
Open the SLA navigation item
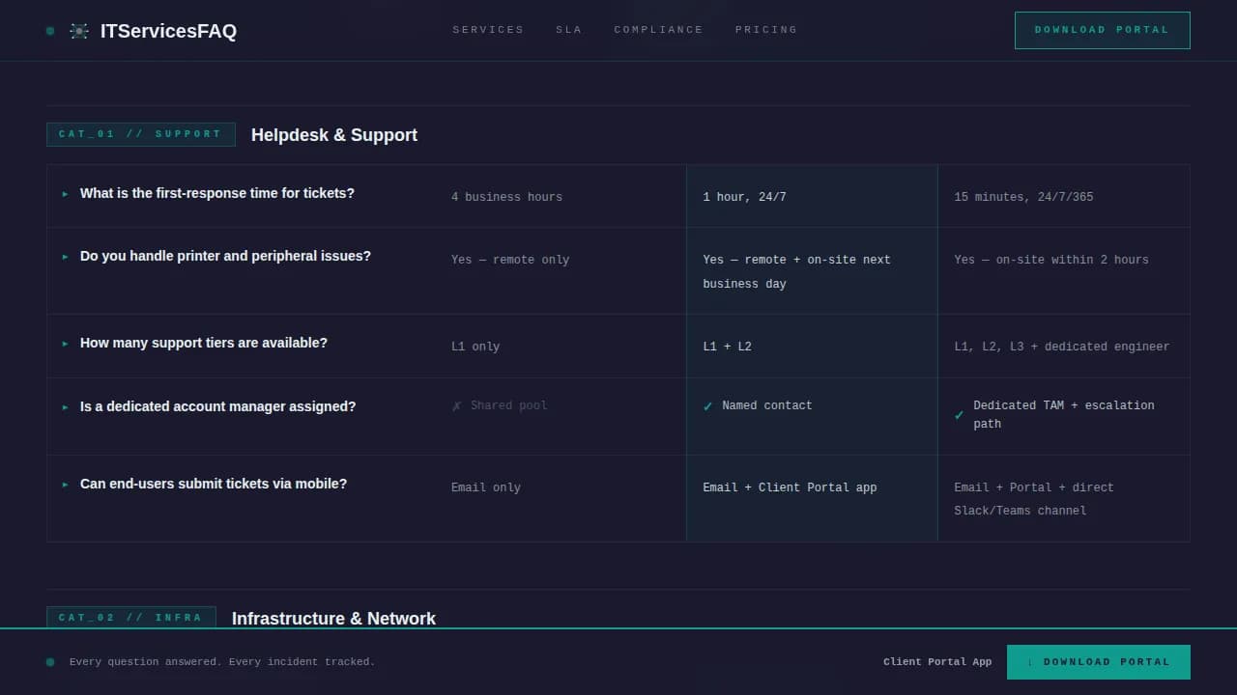(568, 30)
